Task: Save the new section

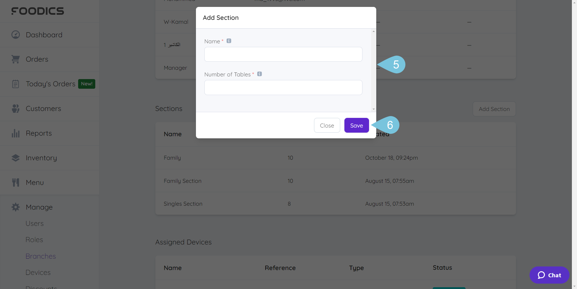Action: pos(356,125)
